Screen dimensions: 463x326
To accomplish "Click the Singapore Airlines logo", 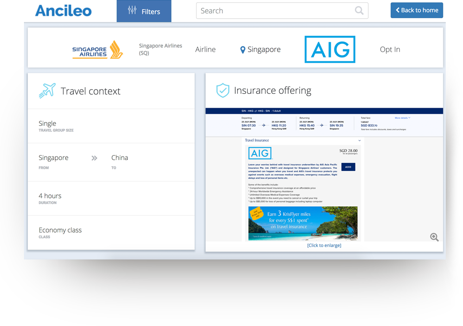I will click(98, 50).
